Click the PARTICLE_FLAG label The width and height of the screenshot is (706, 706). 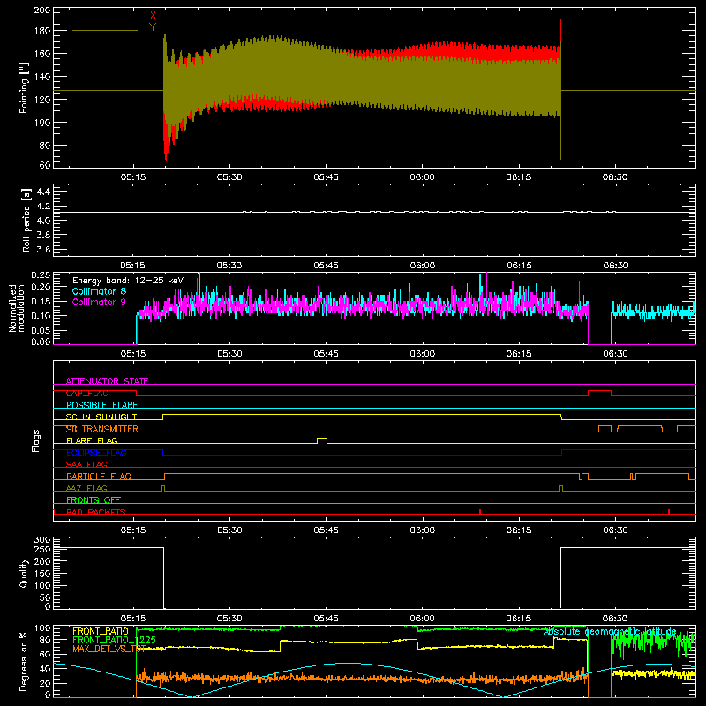[x=99, y=477]
